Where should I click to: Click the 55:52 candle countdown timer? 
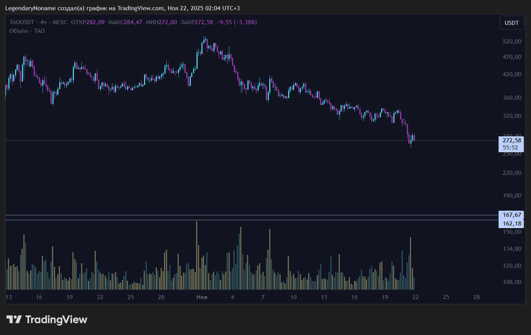[510, 148]
